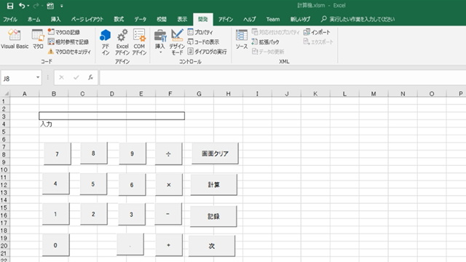This screenshot has width=466, height=262.
Task: Open the ファイル tab
Action: point(10,20)
